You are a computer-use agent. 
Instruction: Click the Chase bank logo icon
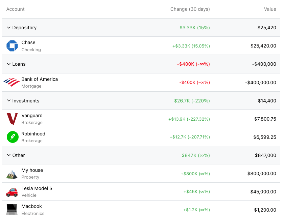(x=12, y=45)
